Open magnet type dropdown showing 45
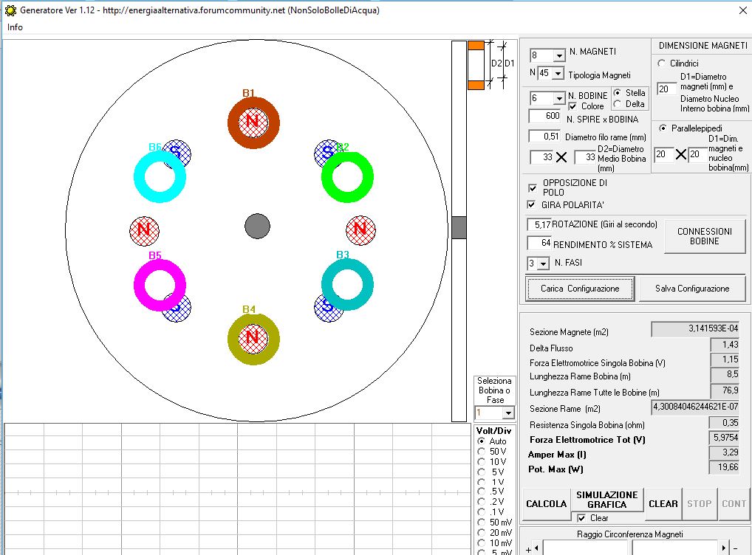752x555 pixels. [x=558, y=73]
